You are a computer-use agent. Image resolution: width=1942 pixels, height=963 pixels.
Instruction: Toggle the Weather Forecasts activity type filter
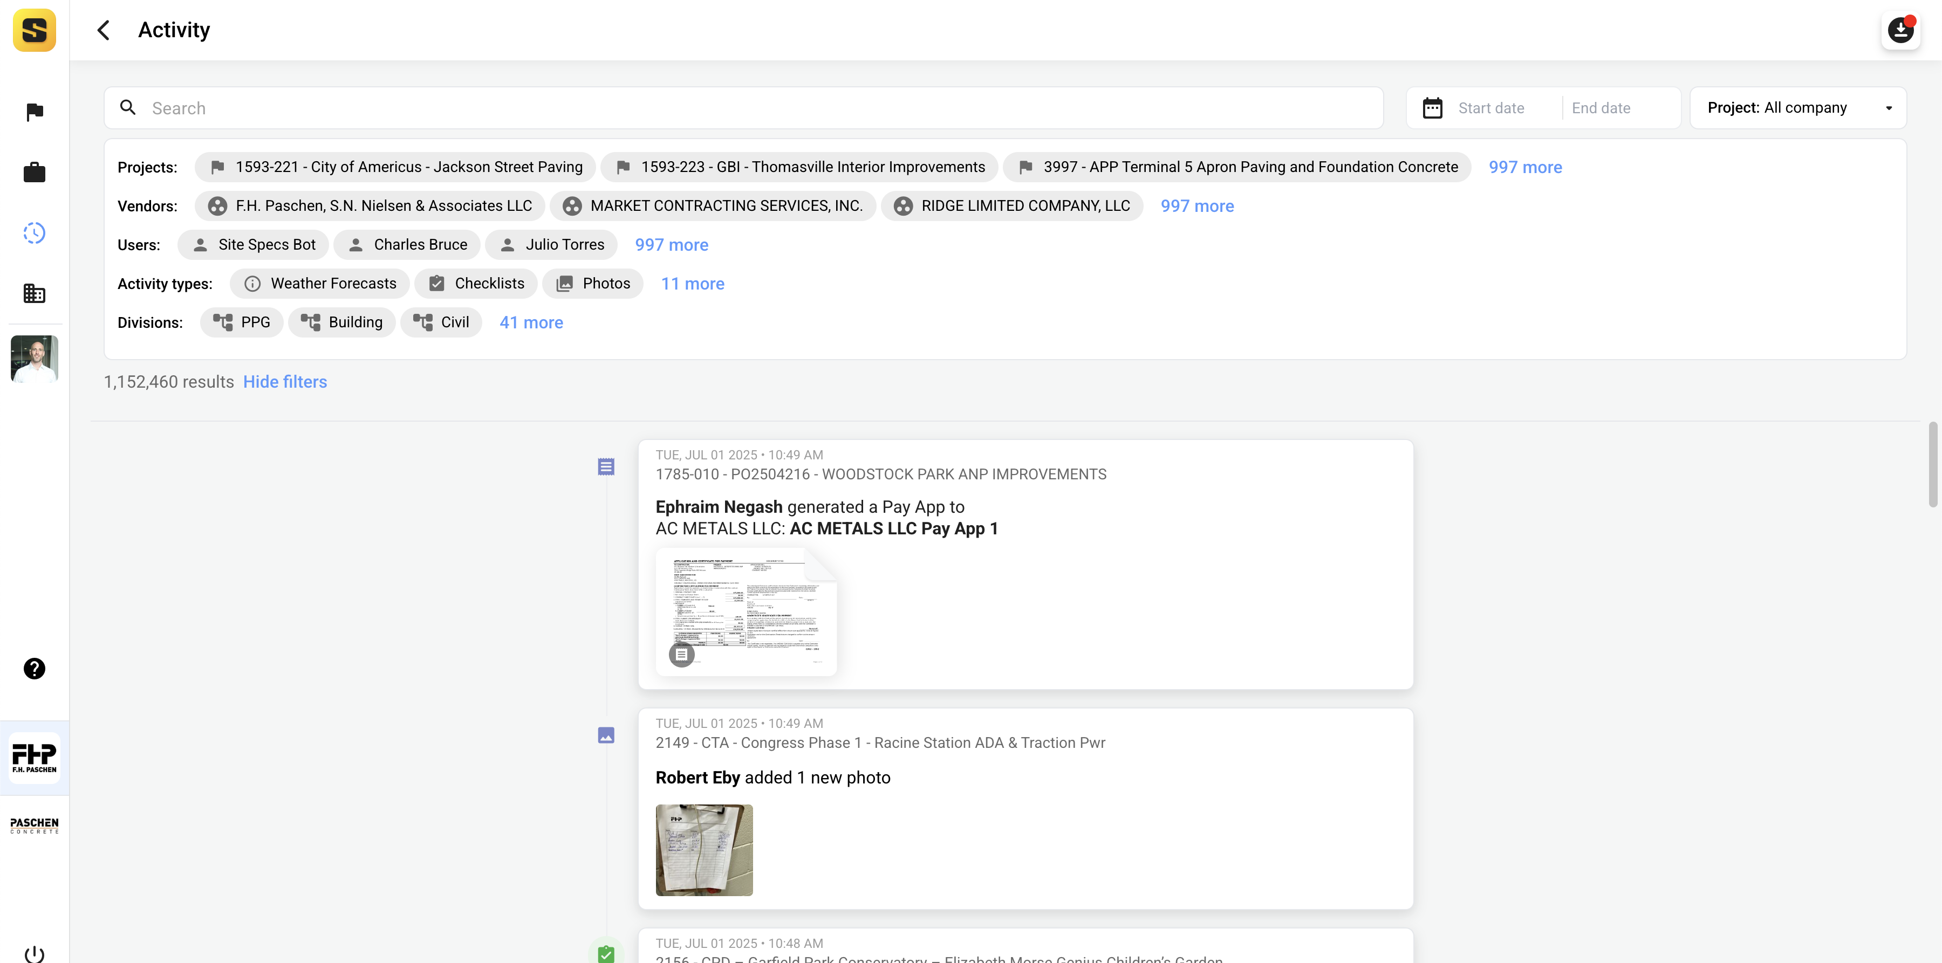coord(320,283)
